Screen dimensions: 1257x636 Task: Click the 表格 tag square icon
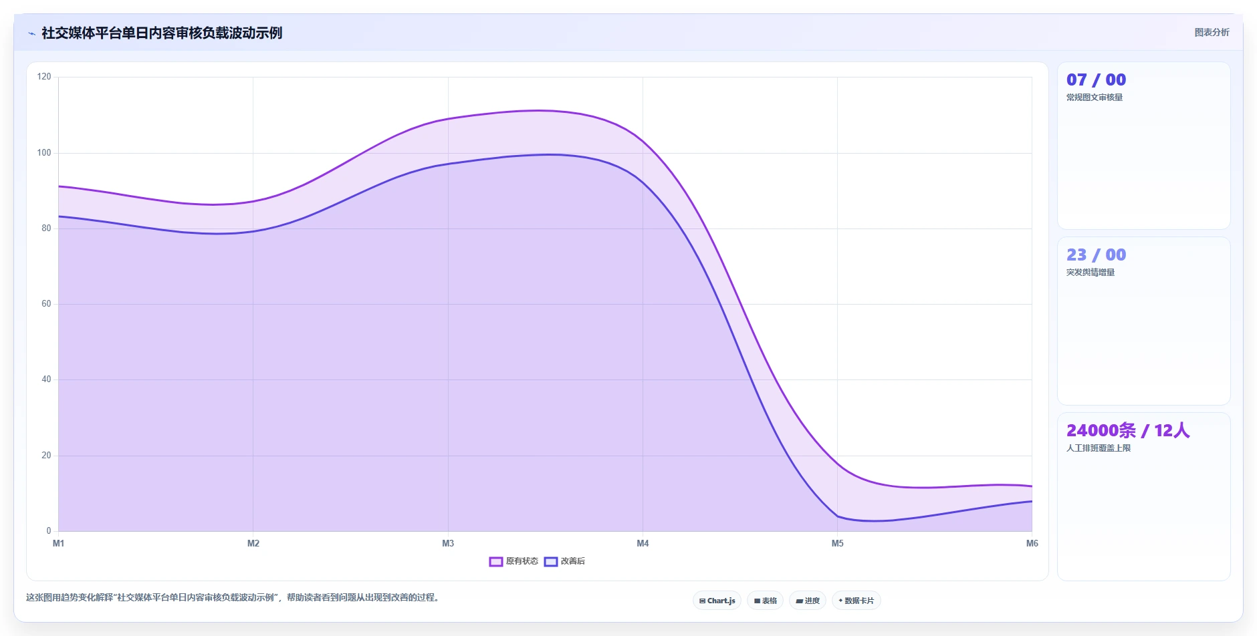[757, 601]
